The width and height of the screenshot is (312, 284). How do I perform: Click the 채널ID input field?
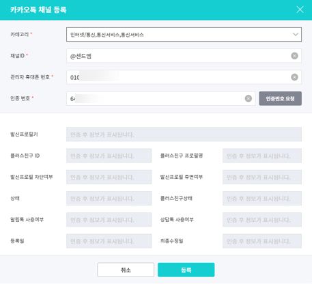pos(184,56)
